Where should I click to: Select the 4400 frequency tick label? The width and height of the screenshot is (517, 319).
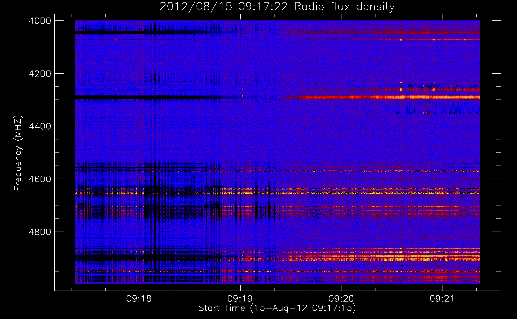pyautogui.click(x=40, y=126)
